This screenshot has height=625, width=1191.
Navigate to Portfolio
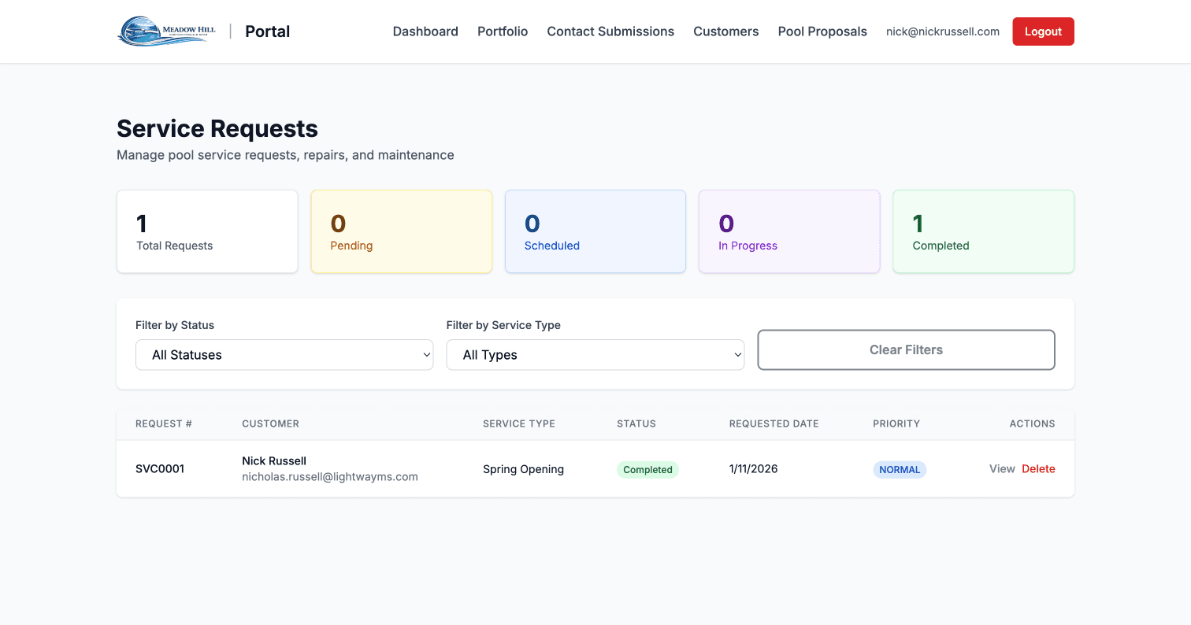502,31
